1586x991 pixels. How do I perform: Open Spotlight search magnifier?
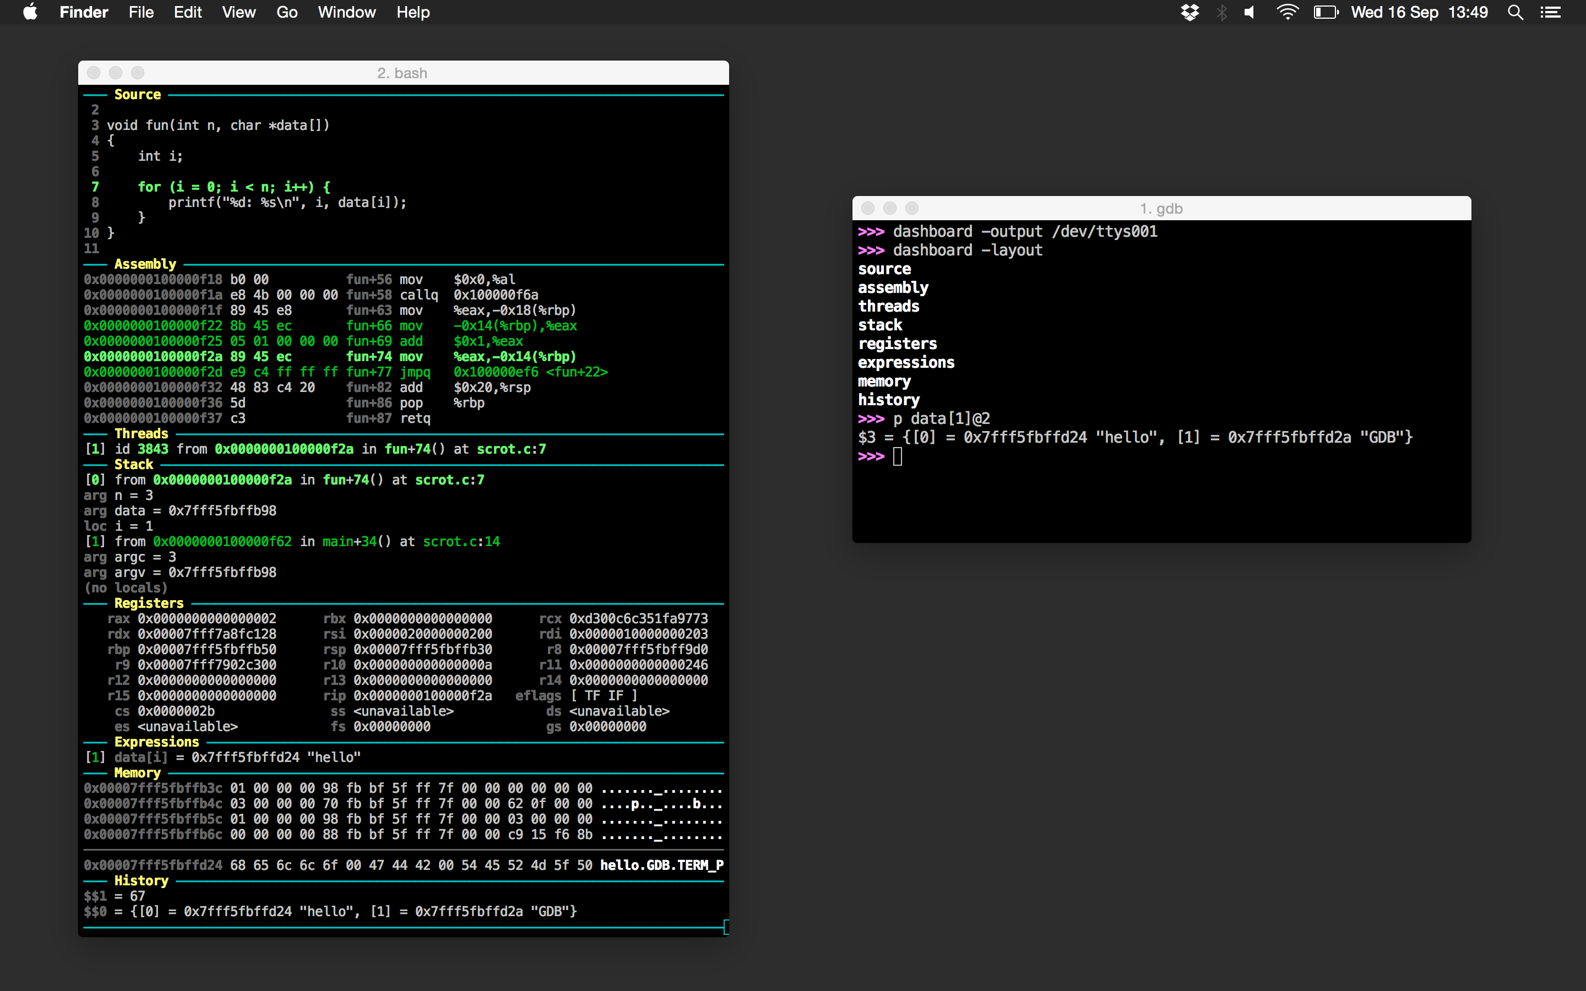click(1515, 12)
